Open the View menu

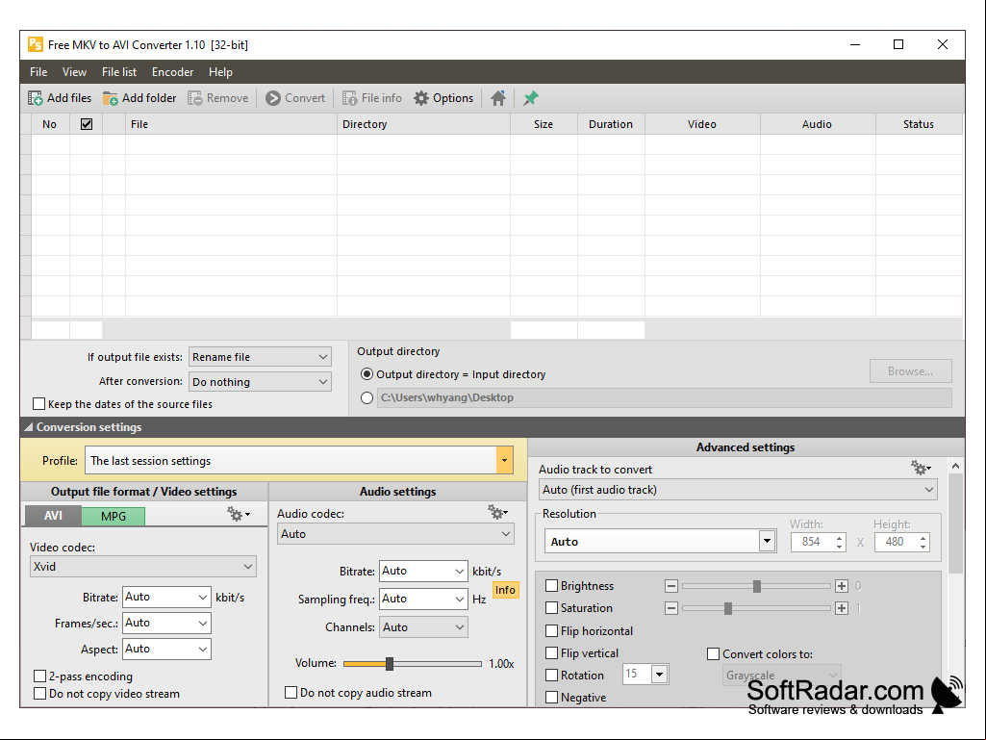pyautogui.click(x=74, y=72)
